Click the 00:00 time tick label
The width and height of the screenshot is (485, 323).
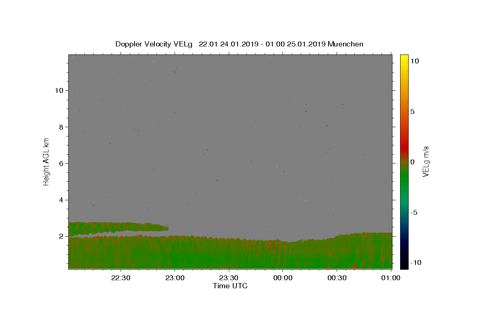283,278
